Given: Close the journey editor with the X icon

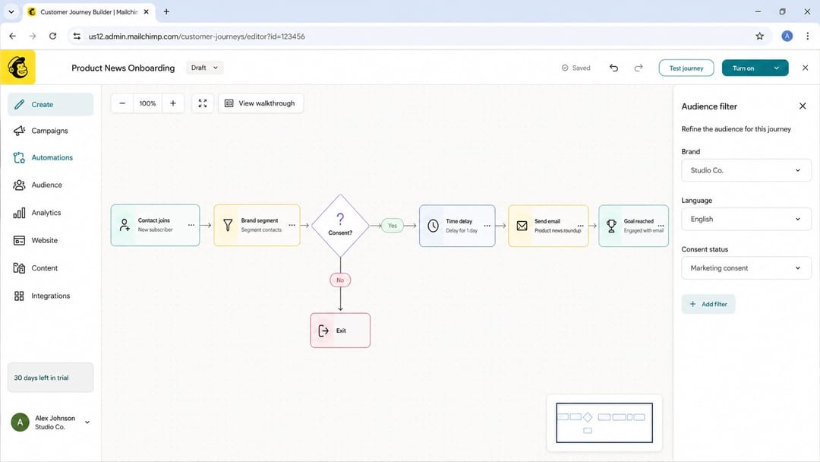Looking at the screenshot, I should [805, 68].
